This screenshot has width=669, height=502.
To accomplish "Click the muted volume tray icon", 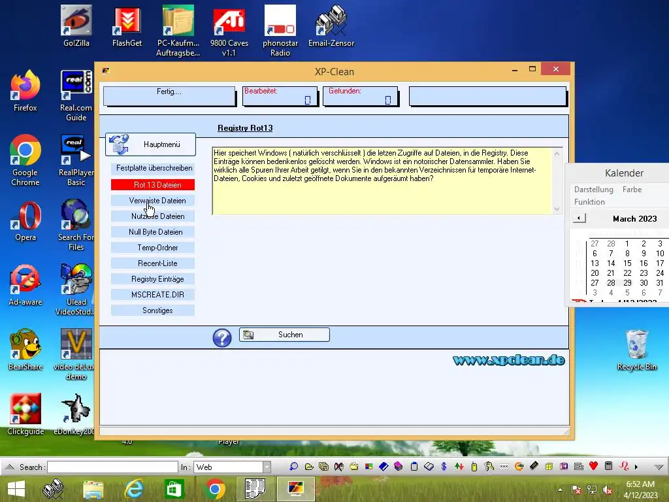I will click(607, 490).
